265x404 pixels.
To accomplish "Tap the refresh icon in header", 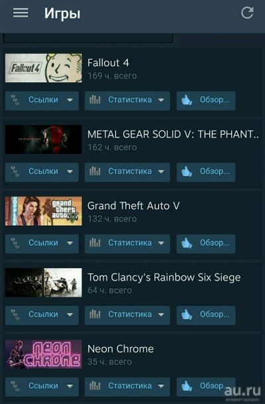I will [x=247, y=13].
